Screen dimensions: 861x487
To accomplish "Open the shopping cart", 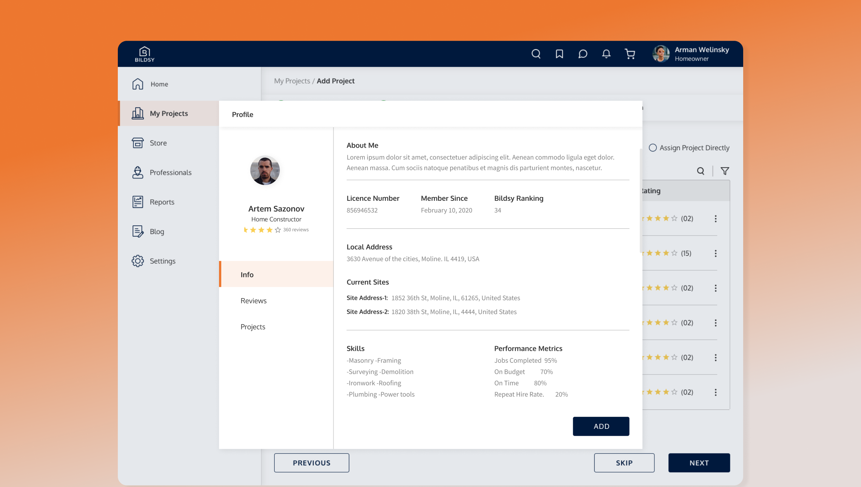I will pos(630,54).
